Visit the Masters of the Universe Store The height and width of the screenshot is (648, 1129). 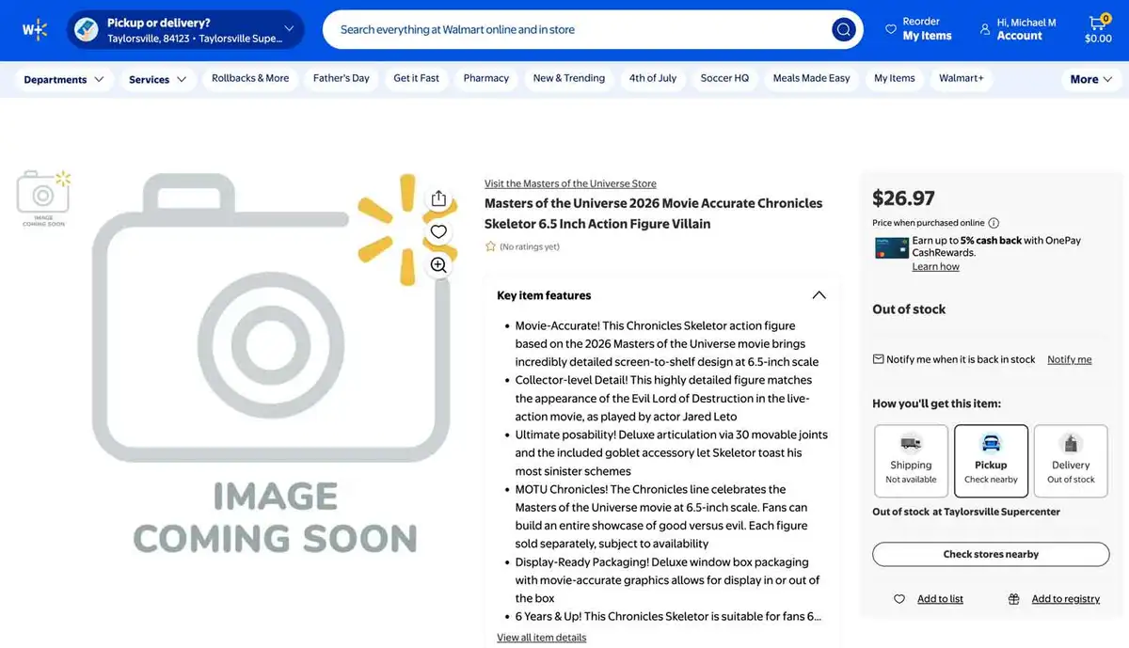pyautogui.click(x=570, y=183)
